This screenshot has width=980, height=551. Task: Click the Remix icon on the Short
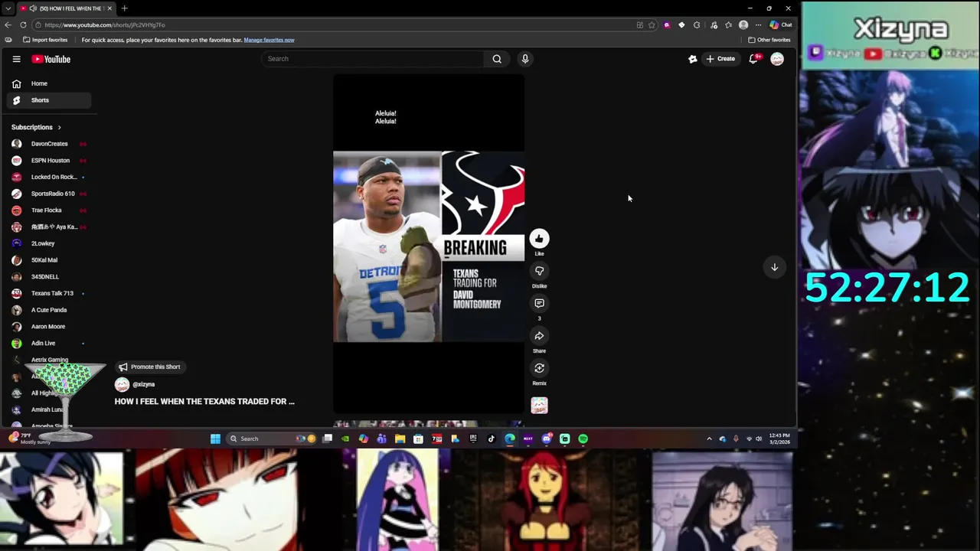539,368
